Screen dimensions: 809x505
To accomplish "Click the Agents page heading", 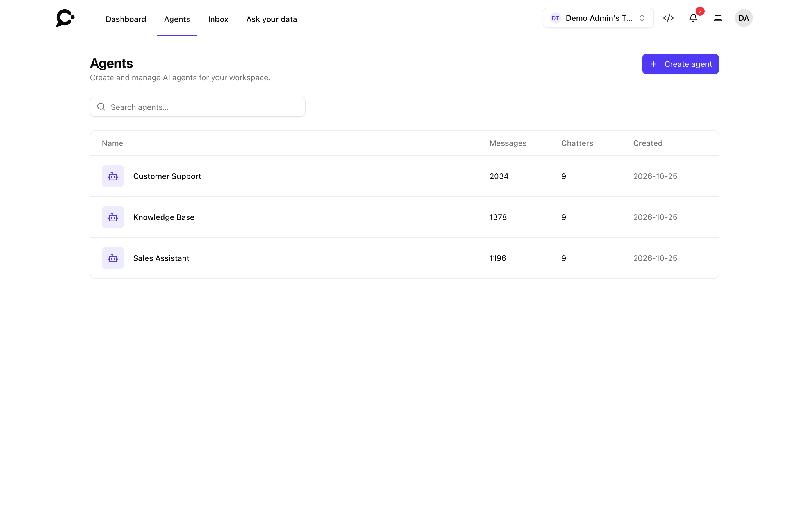I will coord(111,63).
